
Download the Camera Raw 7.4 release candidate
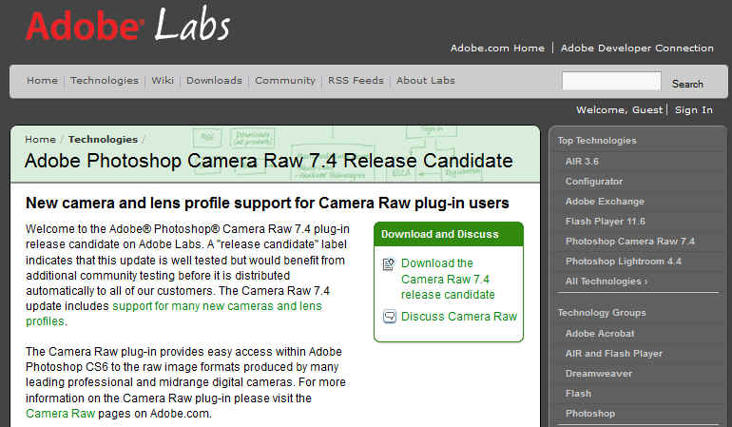(x=448, y=279)
